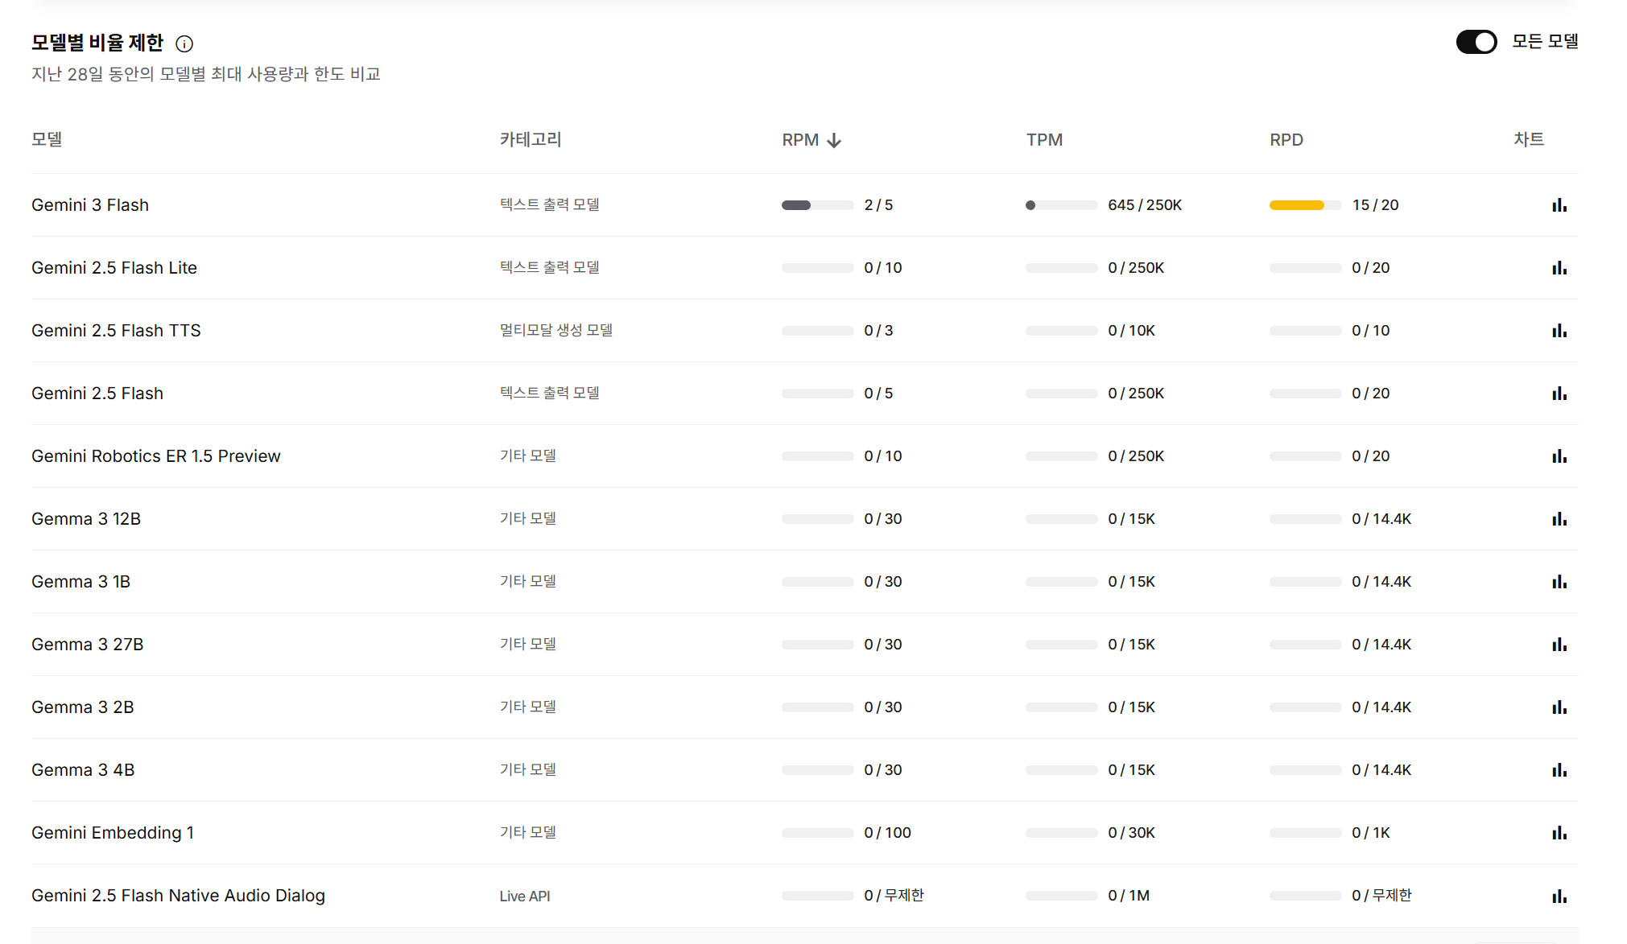Click the 카테고리 column header
The height and width of the screenshot is (944, 1627).
pos(530,139)
